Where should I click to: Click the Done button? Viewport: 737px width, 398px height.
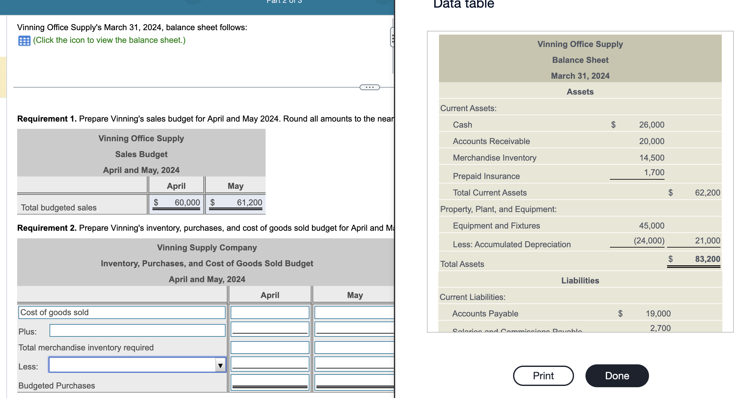[x=617, y=375]
